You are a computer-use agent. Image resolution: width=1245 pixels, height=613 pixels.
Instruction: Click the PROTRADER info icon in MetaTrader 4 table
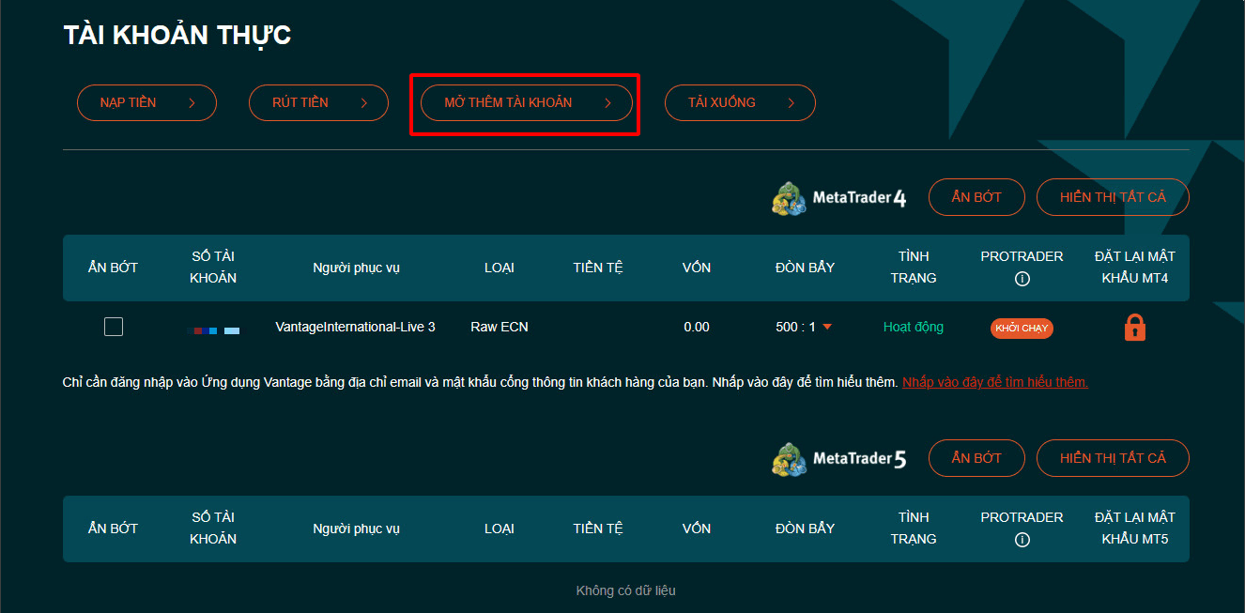[1022, 279]
